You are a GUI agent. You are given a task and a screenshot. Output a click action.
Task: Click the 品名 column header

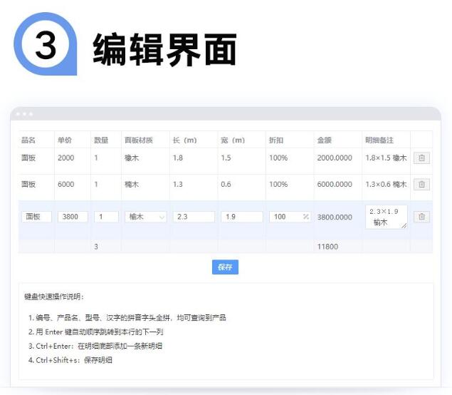28,140
